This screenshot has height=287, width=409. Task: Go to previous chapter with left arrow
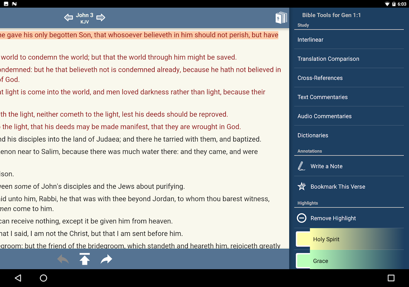click(x=68, y=18)
